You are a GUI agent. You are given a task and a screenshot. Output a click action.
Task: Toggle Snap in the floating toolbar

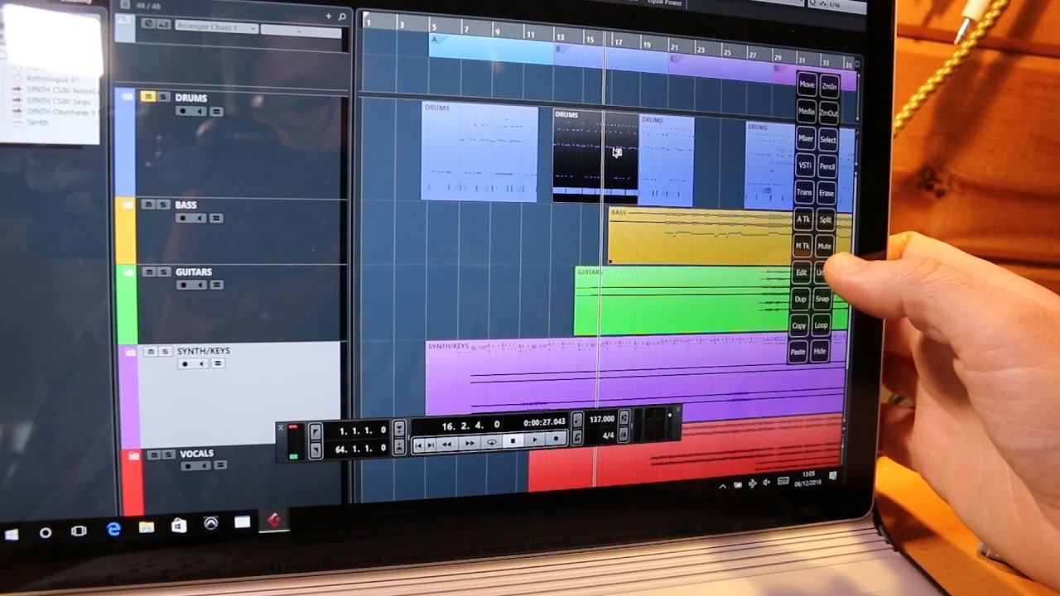point(822,299)
